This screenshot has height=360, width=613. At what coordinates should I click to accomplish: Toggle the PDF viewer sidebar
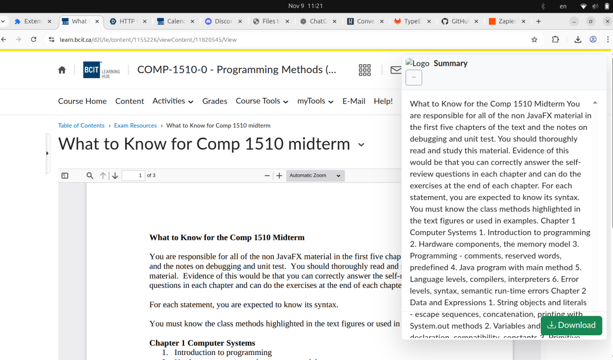(65, 176)
